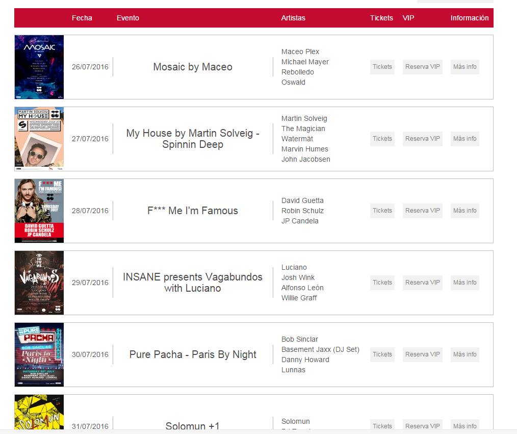Select the date 26/07/2016
517x434 pixels.
pyautogui.click(x=90, y=67)
